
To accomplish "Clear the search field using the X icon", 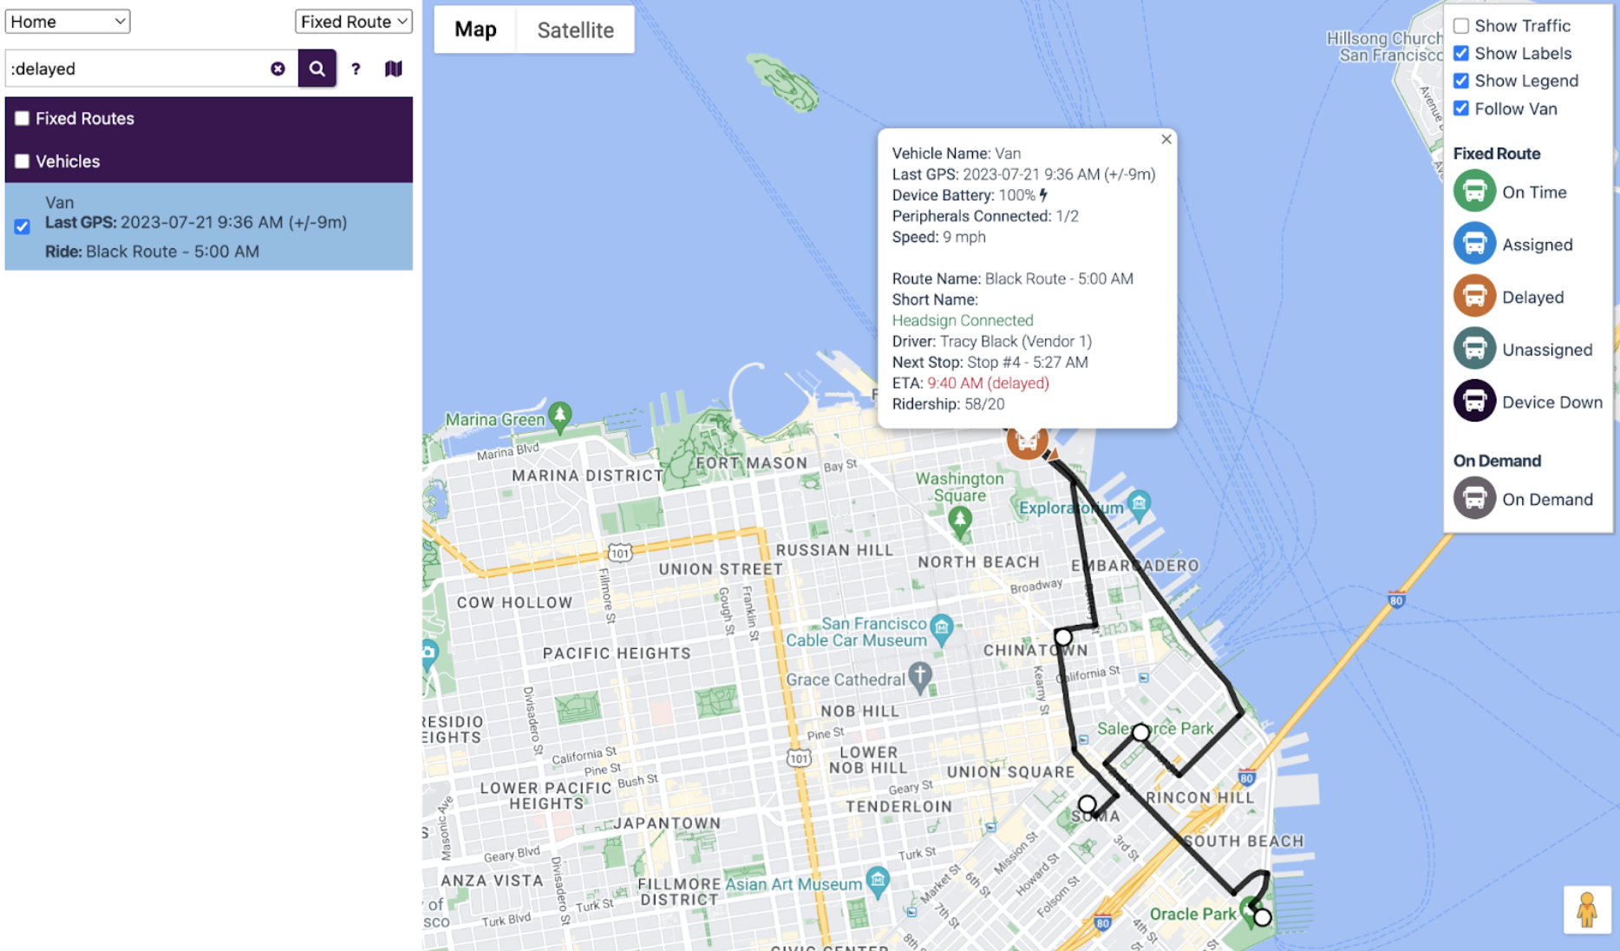I will point(278,69).
